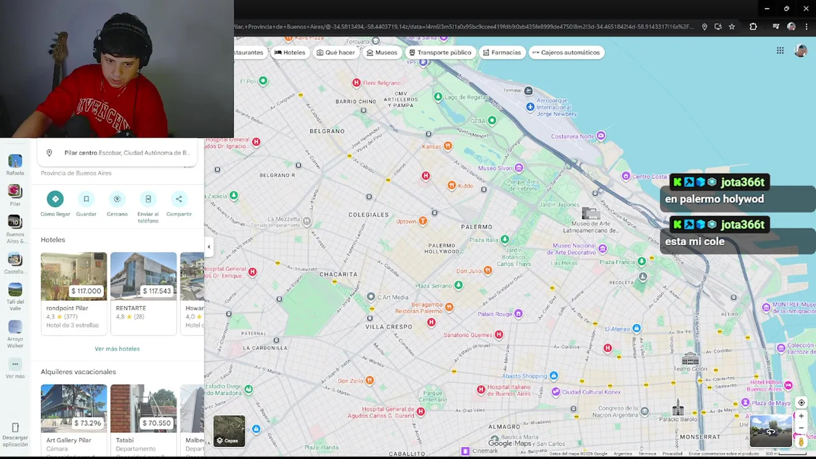Screen dimensions: 816x459
Task: Select the Museos filter chip
Action: pos(382,52)
